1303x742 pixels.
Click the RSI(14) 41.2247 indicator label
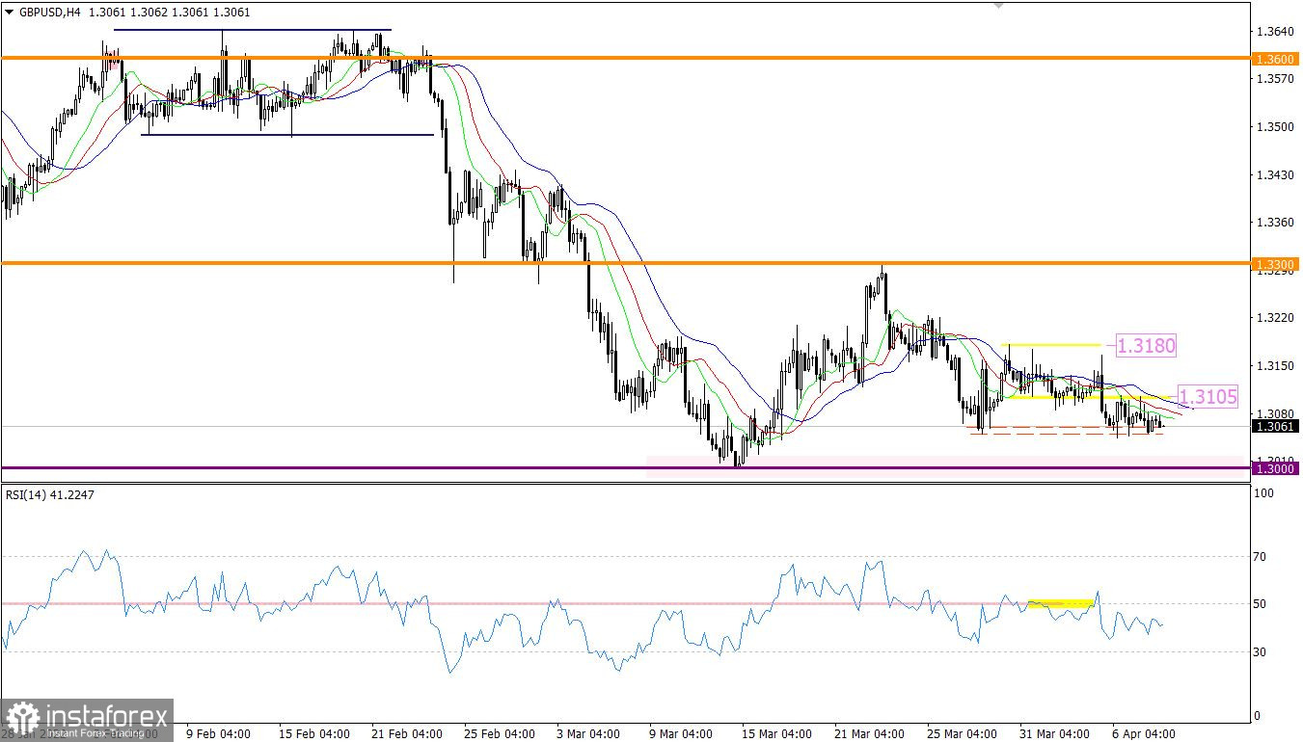pos(49,494)
